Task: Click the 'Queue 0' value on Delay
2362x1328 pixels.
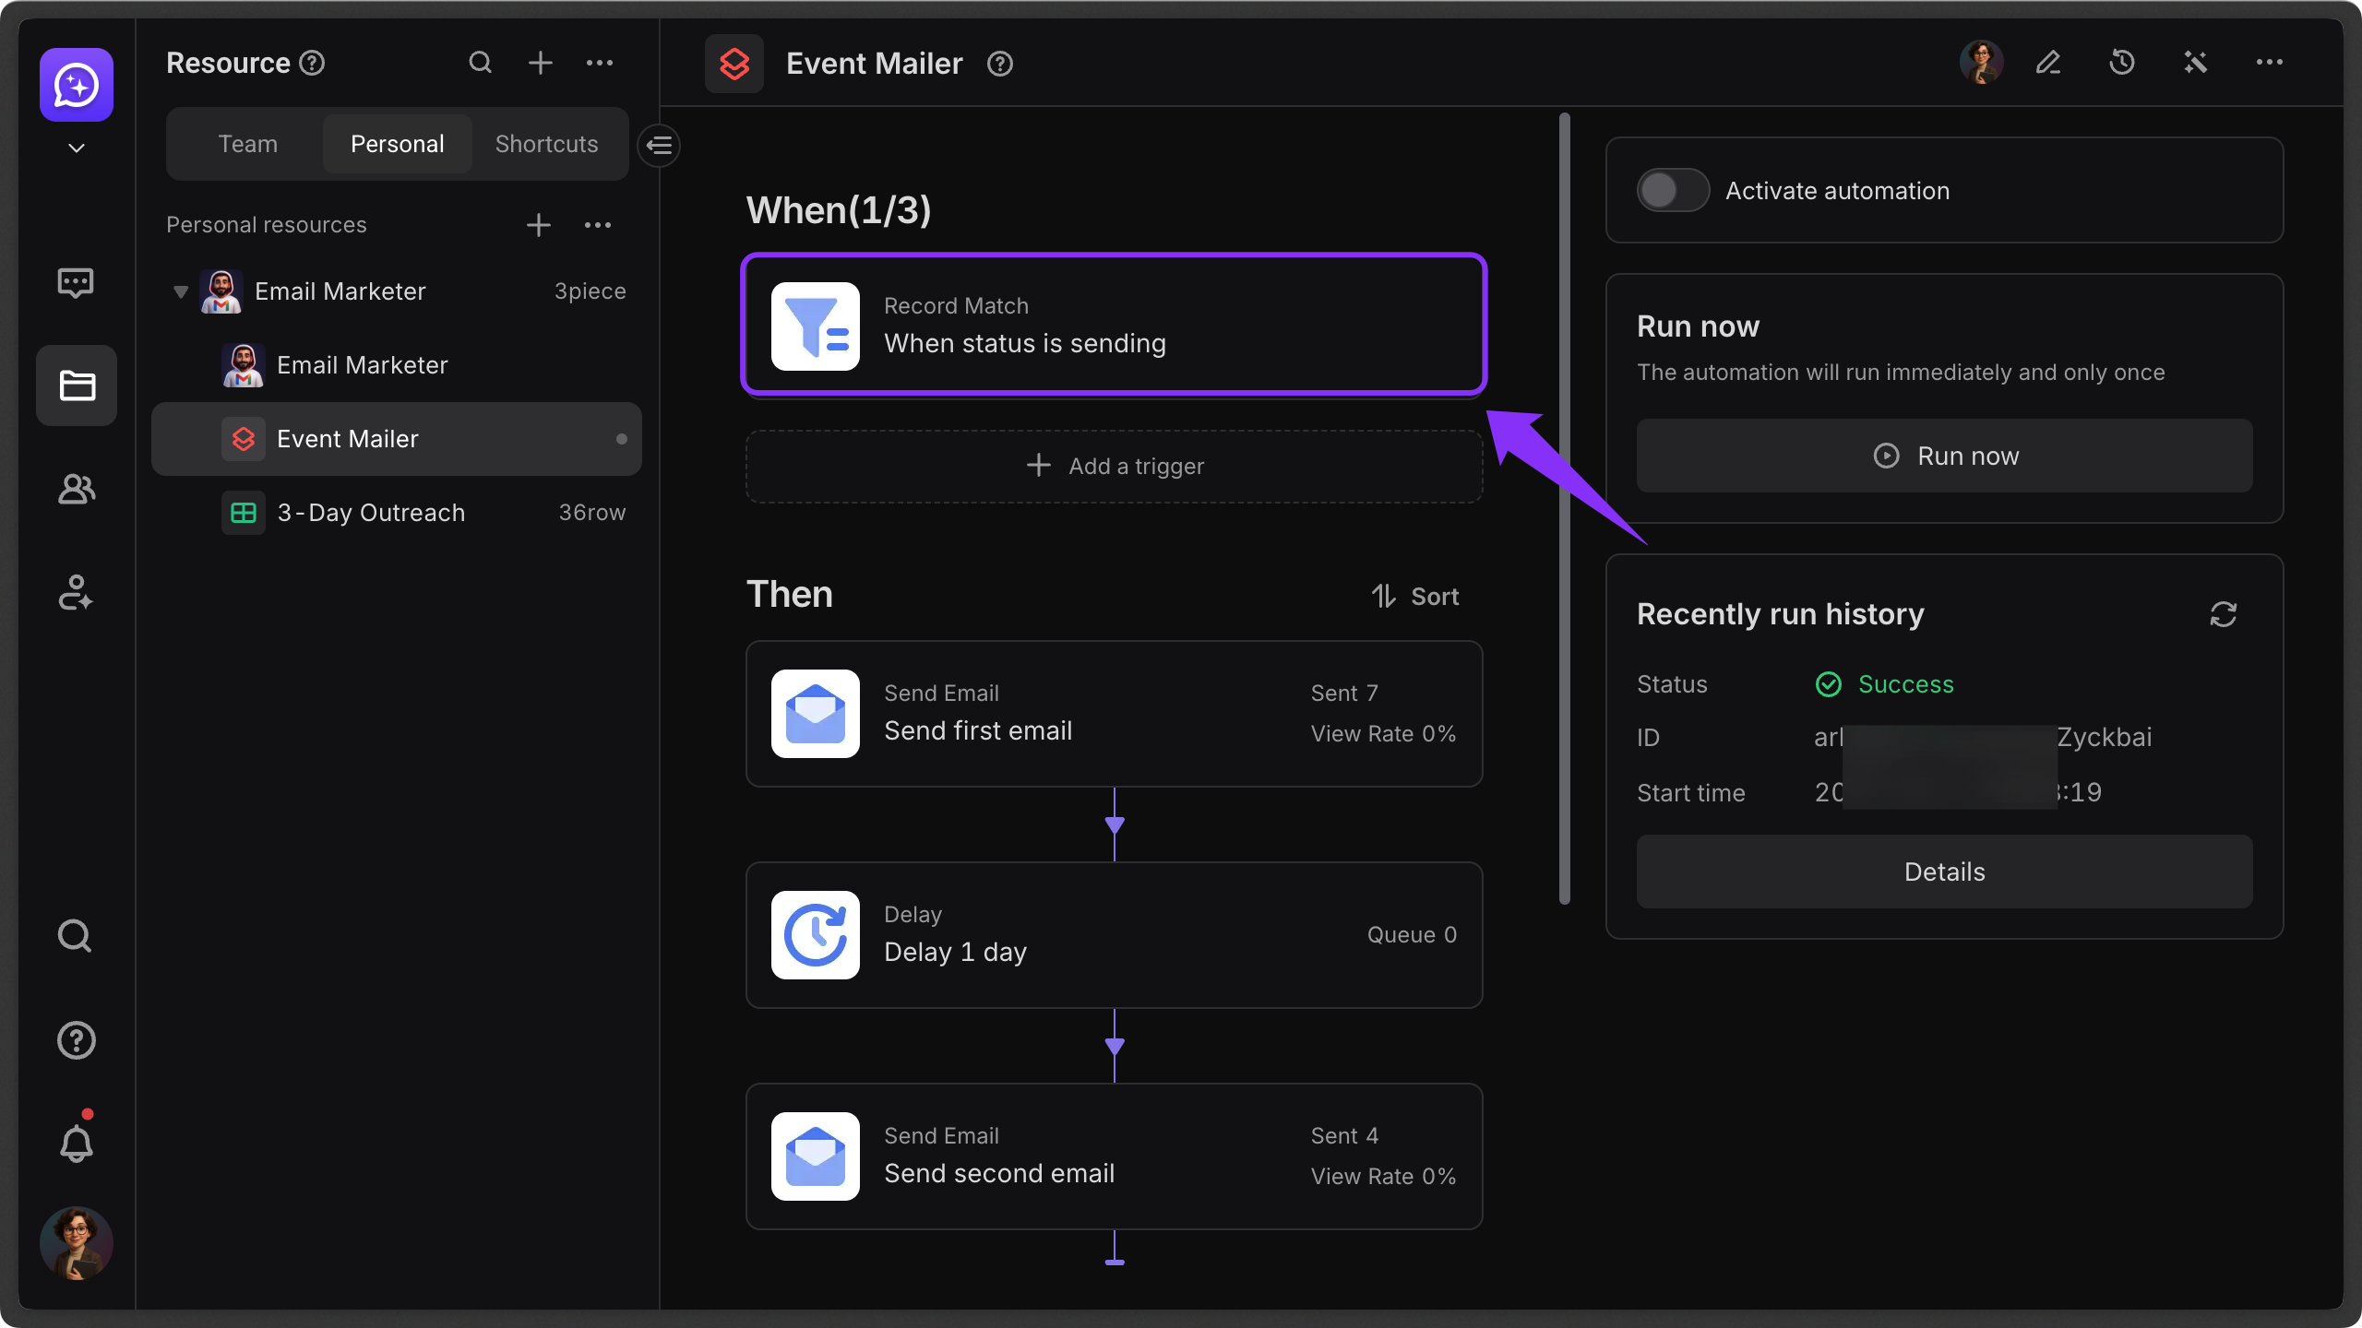Action: point(1413,935)
